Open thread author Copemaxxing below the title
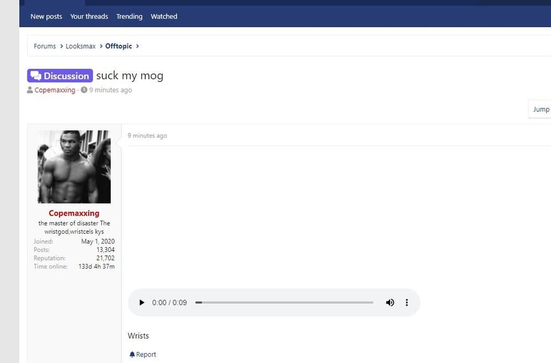The width and height of the screenshot is (551, 363). coord(55,90)
